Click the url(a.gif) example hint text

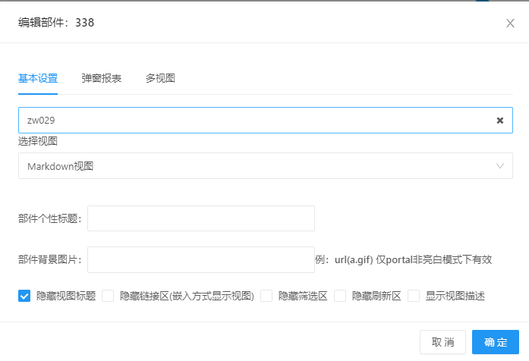point(404,259)
